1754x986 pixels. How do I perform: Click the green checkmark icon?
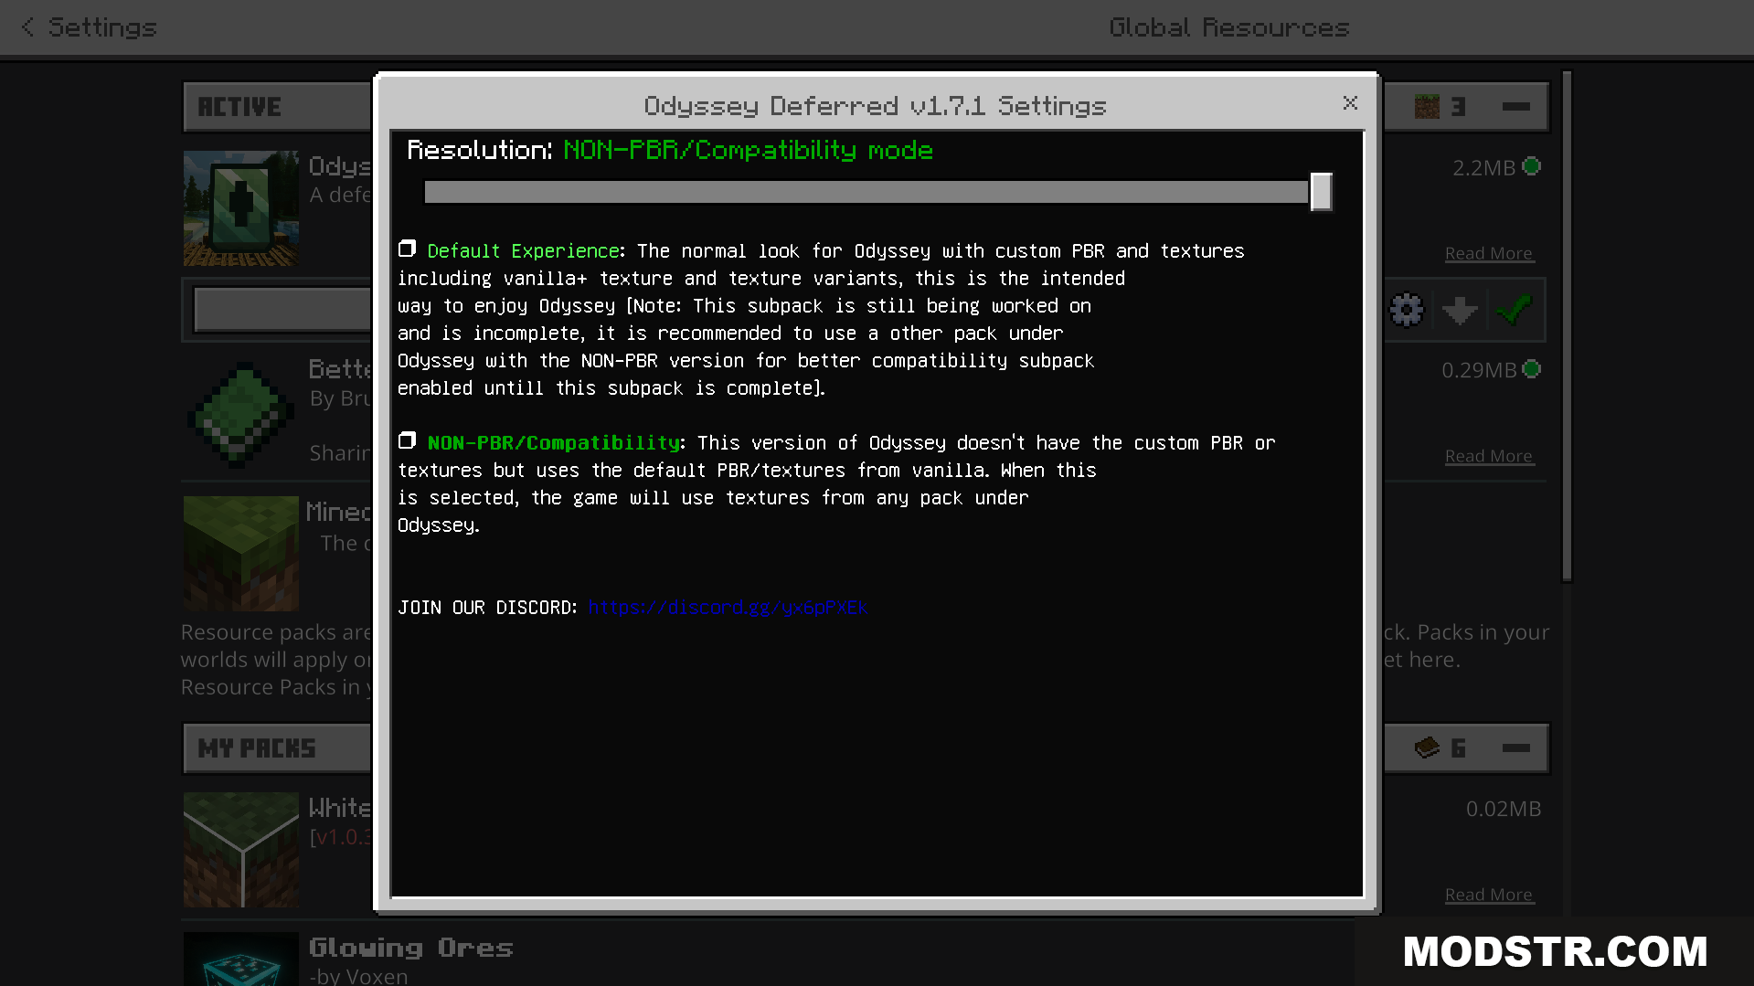[x=1515, y=310]
